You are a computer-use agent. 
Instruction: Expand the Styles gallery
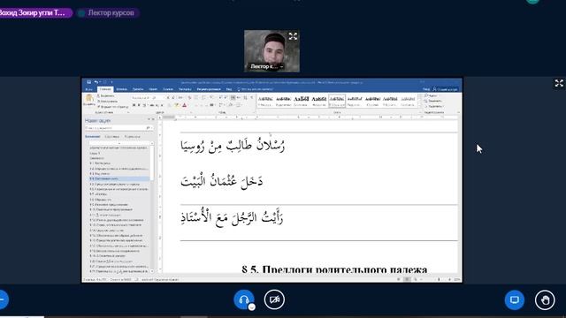[x=420, y=106]
